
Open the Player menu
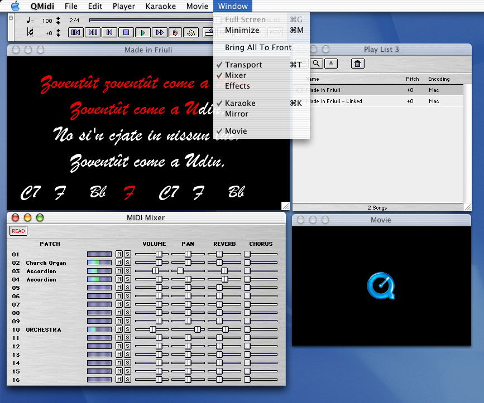tap(124, 6)
